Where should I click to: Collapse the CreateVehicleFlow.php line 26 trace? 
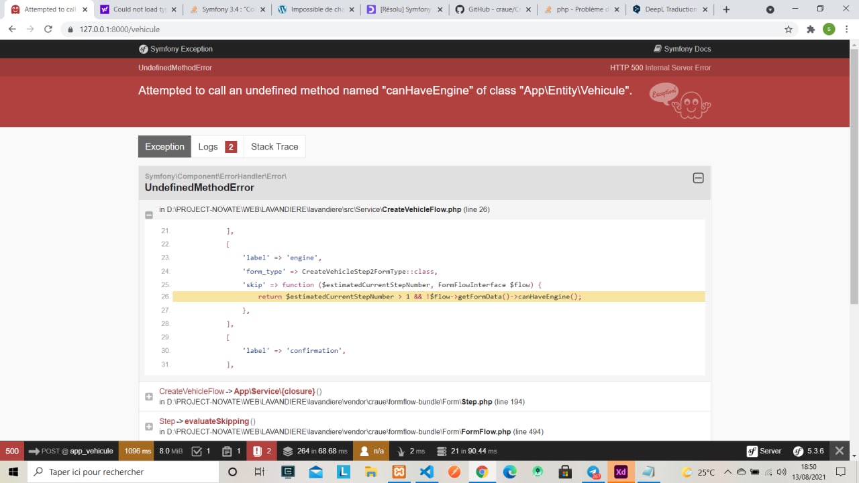pos(149,215)
